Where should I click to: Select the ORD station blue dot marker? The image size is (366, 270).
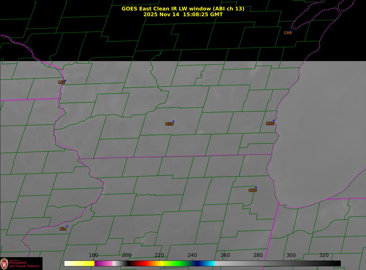coord(256,188)
